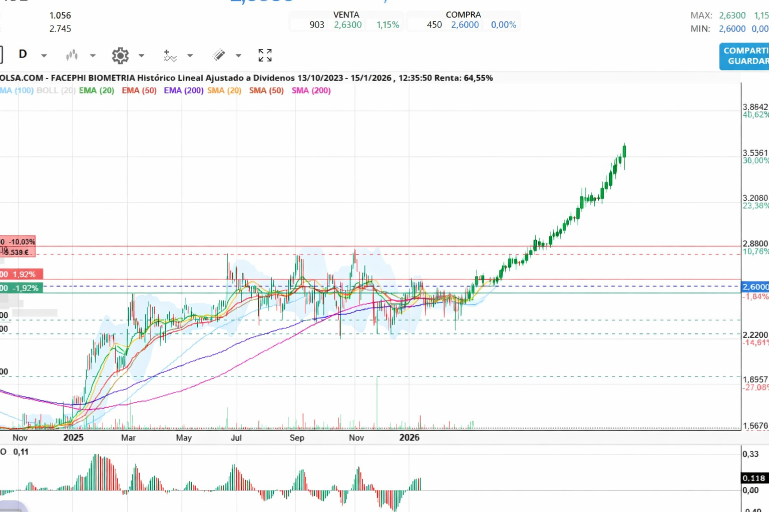
Task: Click the add indicator icon
Action: (x=169, y=55)
